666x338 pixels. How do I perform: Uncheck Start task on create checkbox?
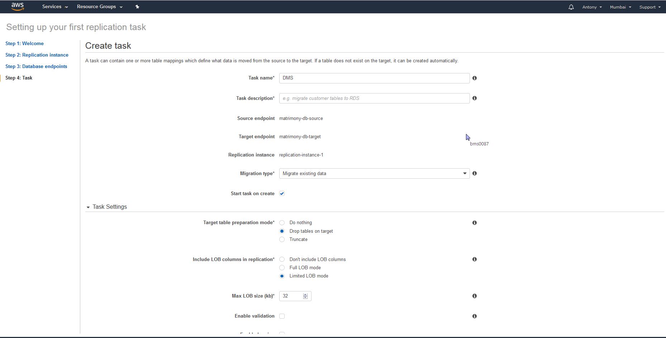coord(282,194)
